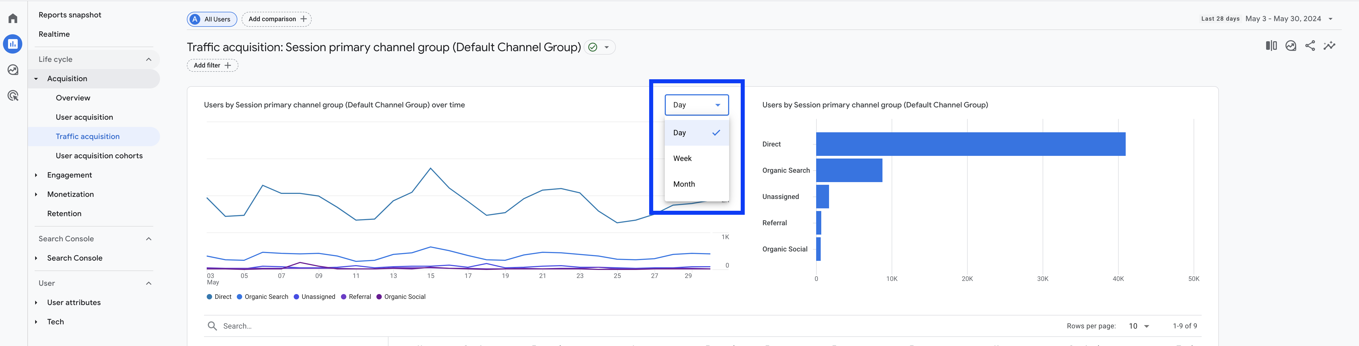Click the Add comparison button
1359x346 pixels.
tap(277, 19)
